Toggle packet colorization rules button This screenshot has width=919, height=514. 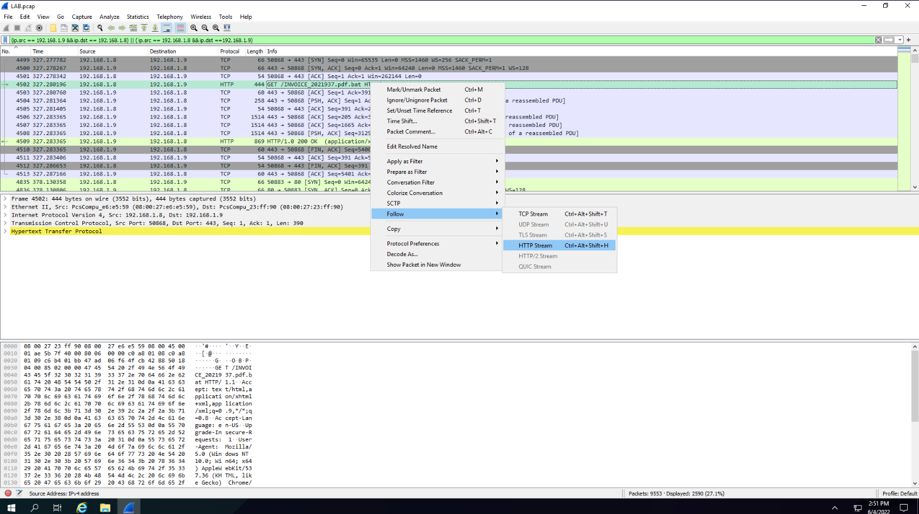pyautogui.click(x=180, y=28)
